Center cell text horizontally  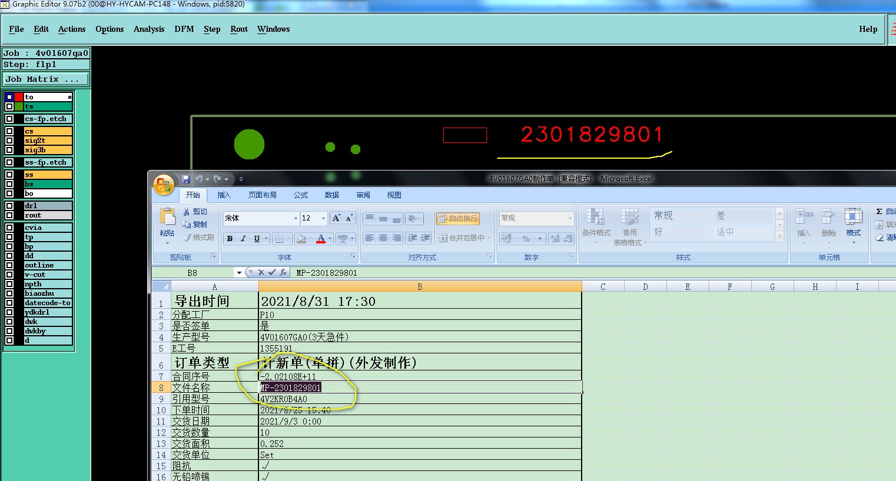(x=383, y=238)
